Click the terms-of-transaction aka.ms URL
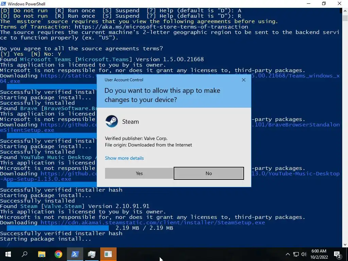This screenshot has height=261, width=348. (161, 27)
